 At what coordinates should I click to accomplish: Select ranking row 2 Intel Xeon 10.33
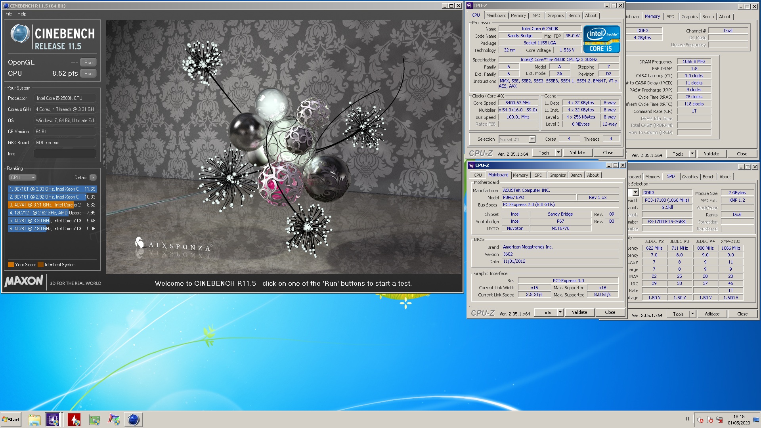pyautogui.click(x=52, y=197)
